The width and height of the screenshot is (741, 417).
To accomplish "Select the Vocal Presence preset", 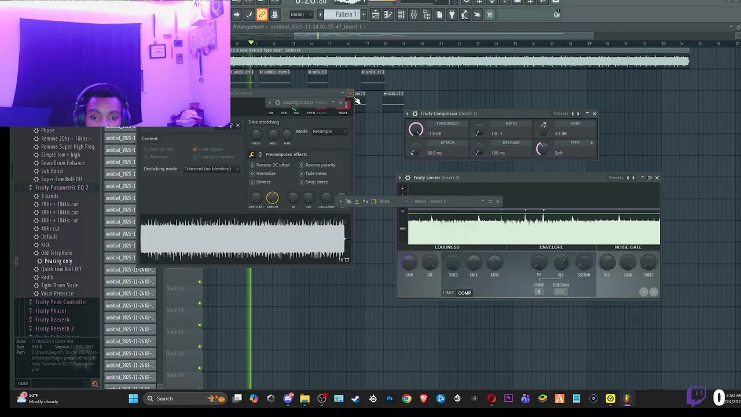I will (x=57, y=294).
